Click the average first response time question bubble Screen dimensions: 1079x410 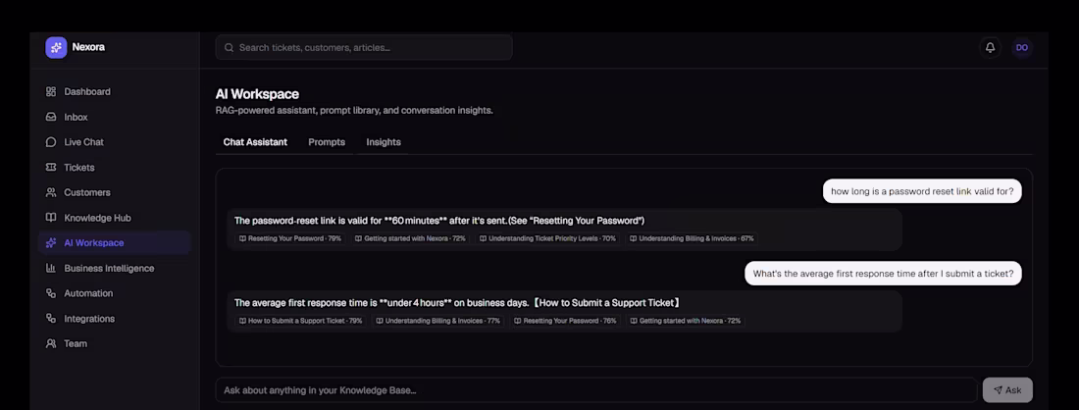(883, 273)
